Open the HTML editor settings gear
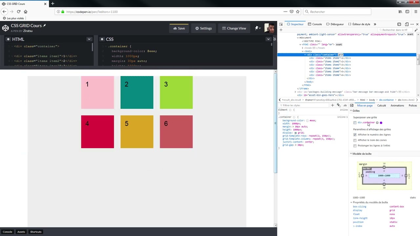This screenshot has height=236, width=420. [x=9, y=39]
